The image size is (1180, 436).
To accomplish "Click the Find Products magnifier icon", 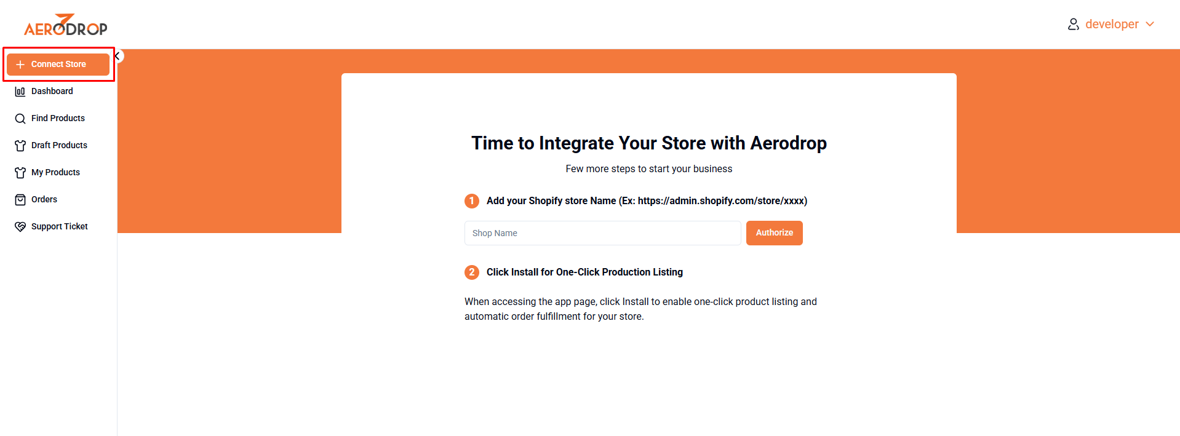I will [x=20, y=119].
